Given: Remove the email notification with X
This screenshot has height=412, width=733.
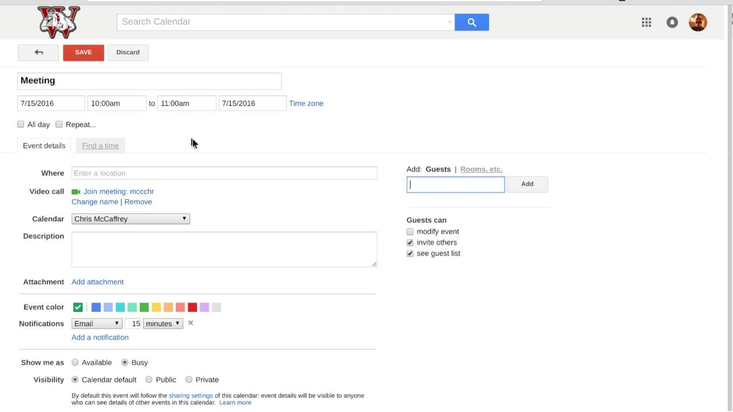Looking at the screenshot, I should [191, 323].
